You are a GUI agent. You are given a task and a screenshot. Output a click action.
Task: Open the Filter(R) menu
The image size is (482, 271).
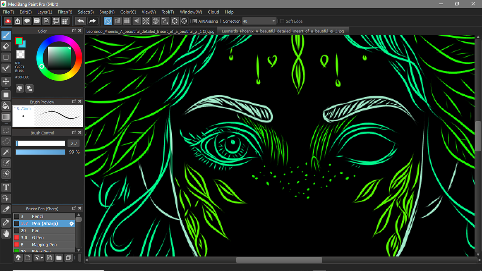click(65, 12)
